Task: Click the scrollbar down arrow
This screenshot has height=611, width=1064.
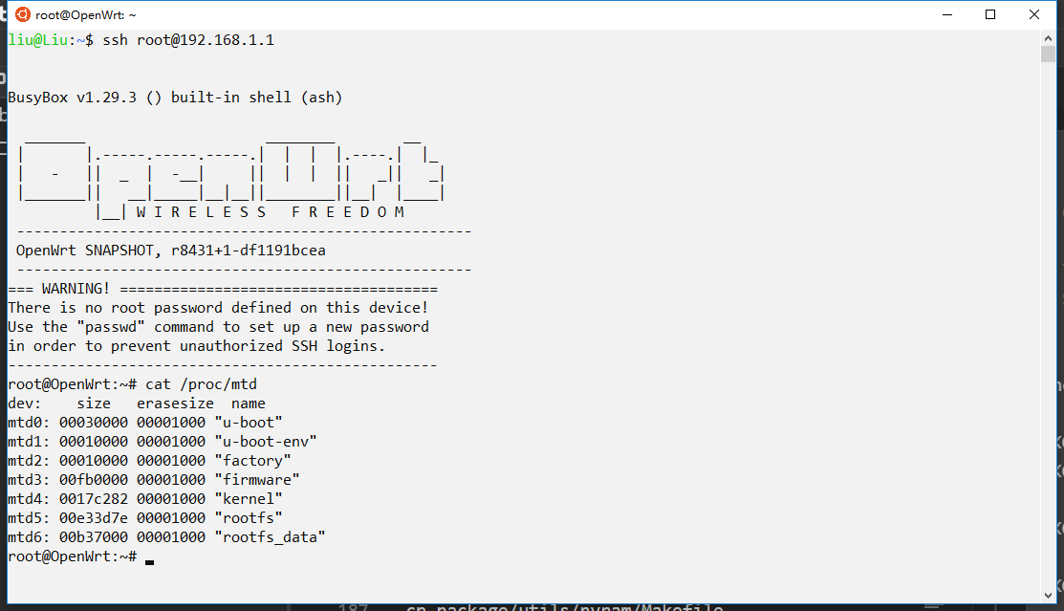Action: (1049, 596)
